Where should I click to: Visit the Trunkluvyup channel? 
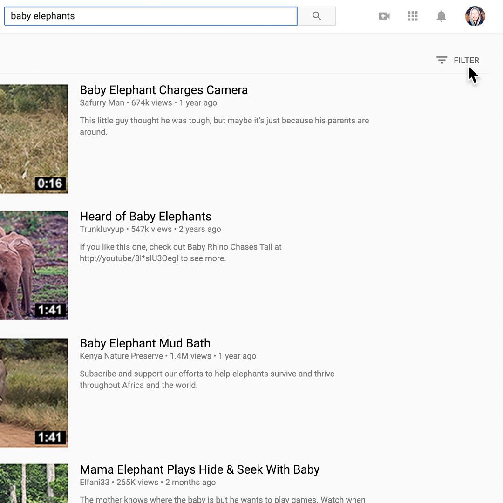[x=102, y=229]
